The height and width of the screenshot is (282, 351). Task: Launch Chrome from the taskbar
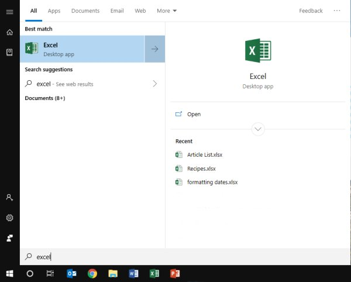[92, 273]
